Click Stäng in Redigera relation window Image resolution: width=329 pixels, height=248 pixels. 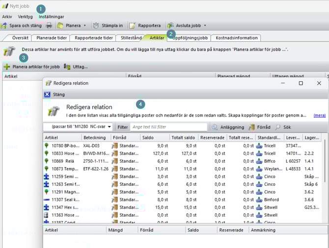pyautogui.click(x=59, y=95)
